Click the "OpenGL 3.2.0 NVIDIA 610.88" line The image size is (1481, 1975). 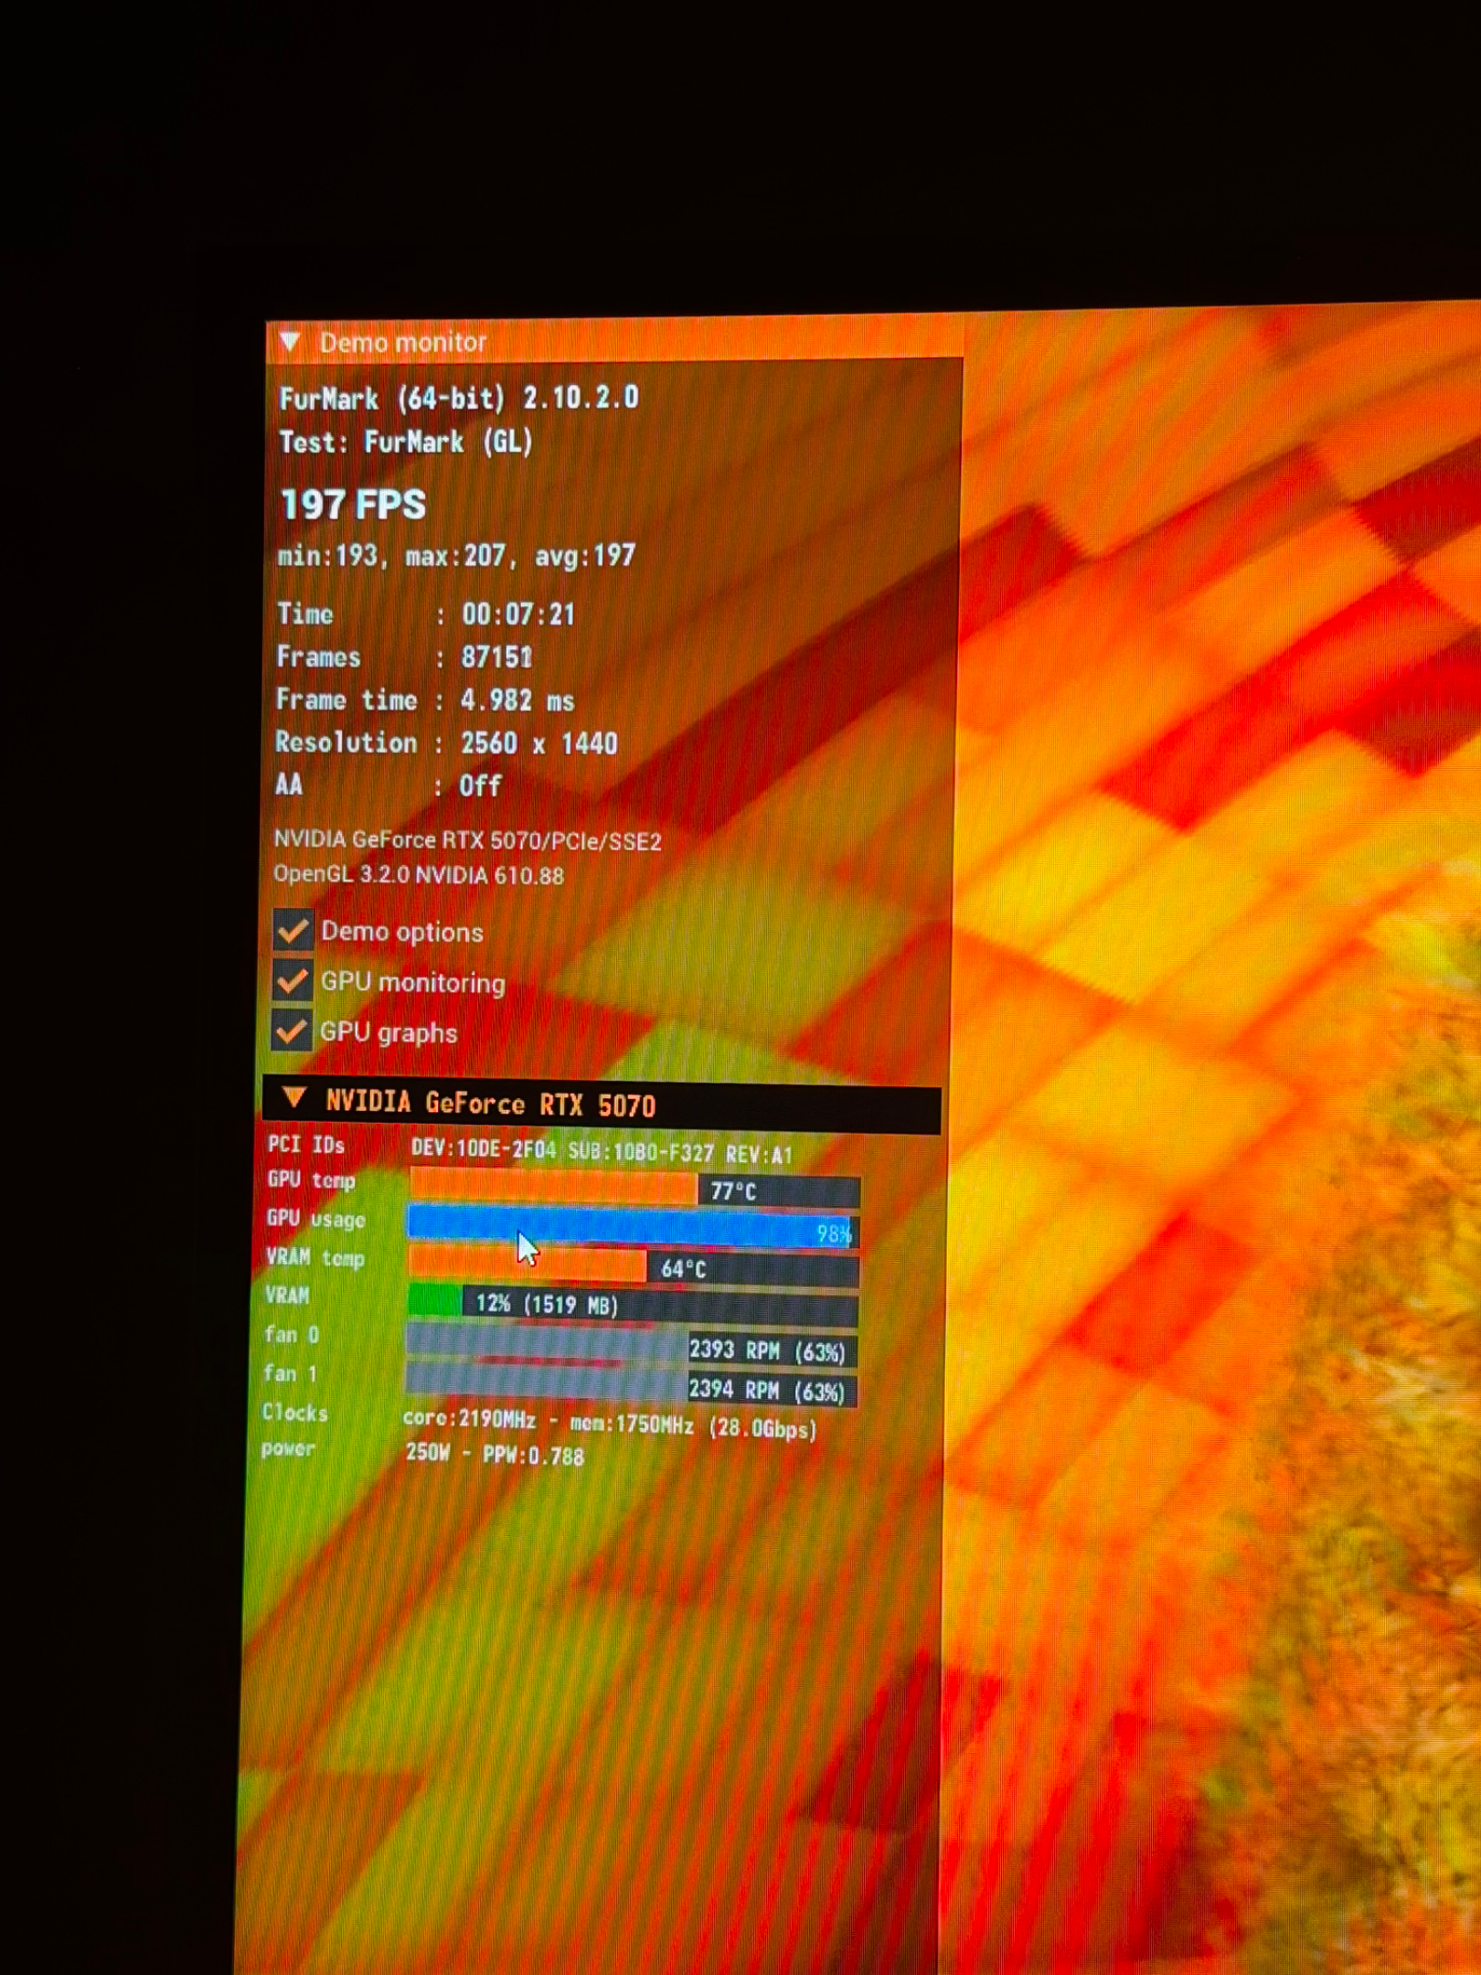[419, 875]
